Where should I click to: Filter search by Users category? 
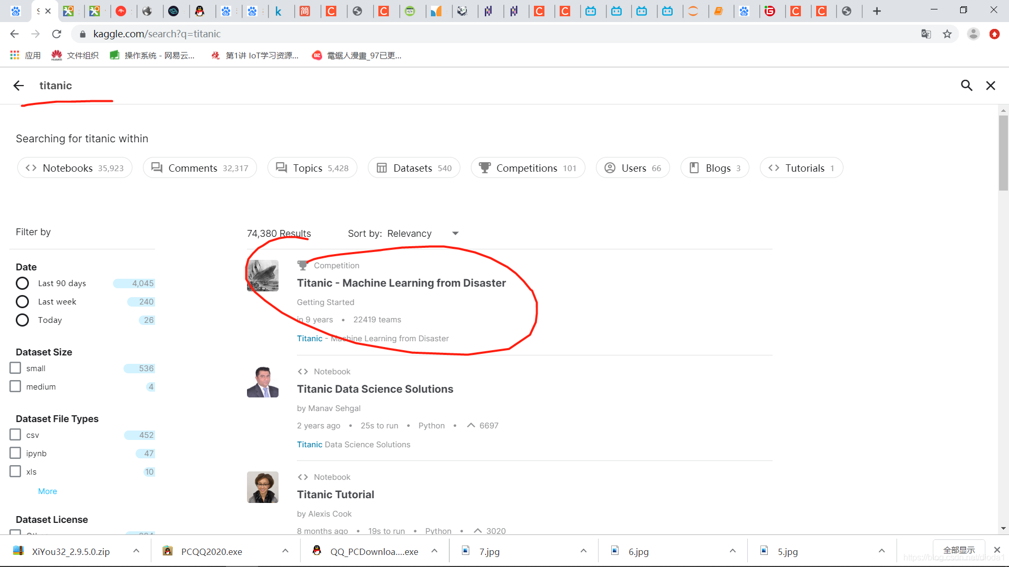(x=633, y=168)
